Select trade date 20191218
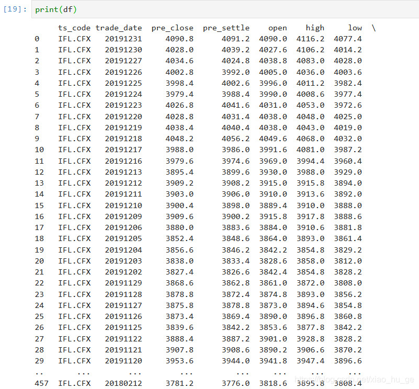Image resolution: width=419 pixels, height=389 pixels. pyautogui.click(x=123, y=139)
